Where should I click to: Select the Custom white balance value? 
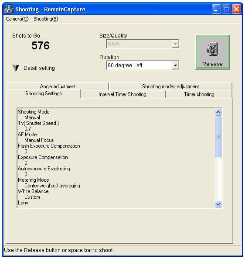coord(32,197)
